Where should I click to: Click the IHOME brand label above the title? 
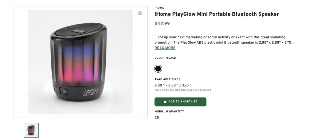(159, 8)
